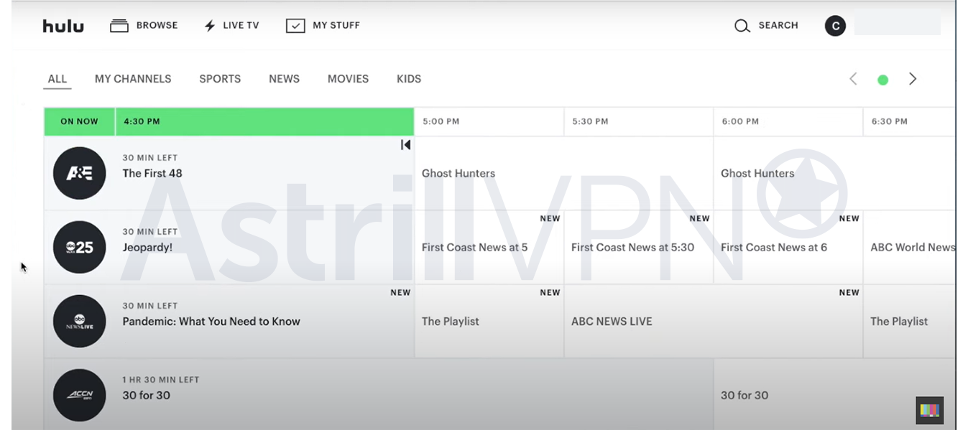Select the CBS 25 channel logo
The width and height of the screenshot is (968, 430).
coord(79,247)
